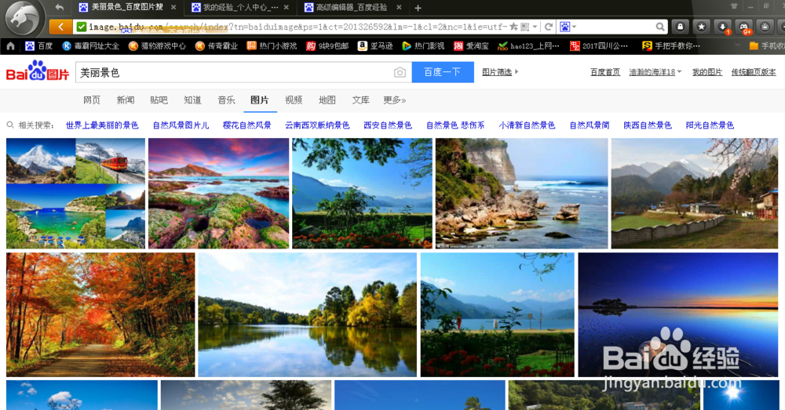This screenshot has height=410, width=785.
Task: Select the 贴吧 search category
Action: tap(159, 100)
